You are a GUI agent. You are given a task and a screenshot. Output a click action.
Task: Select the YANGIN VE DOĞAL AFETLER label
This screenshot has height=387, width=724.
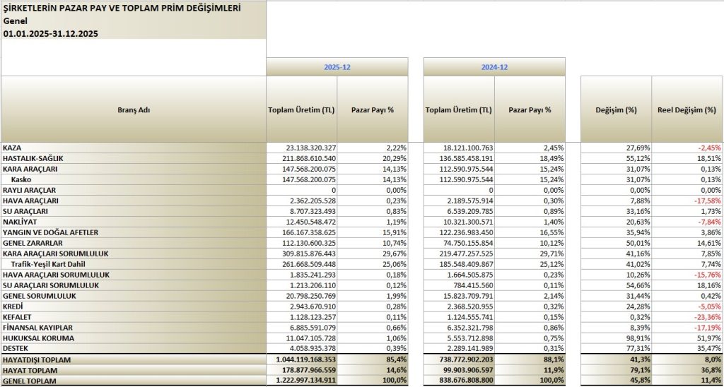click(x=50, y=232)
